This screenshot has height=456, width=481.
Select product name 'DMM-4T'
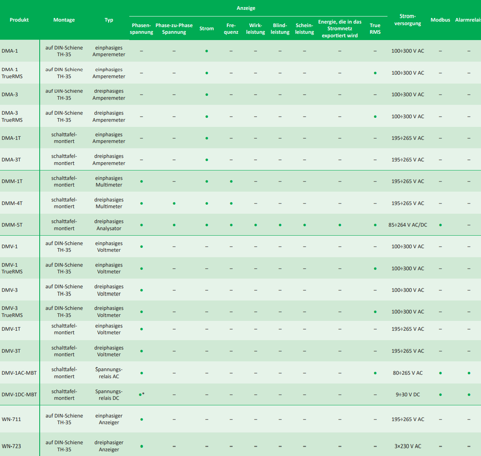[12, 203]
